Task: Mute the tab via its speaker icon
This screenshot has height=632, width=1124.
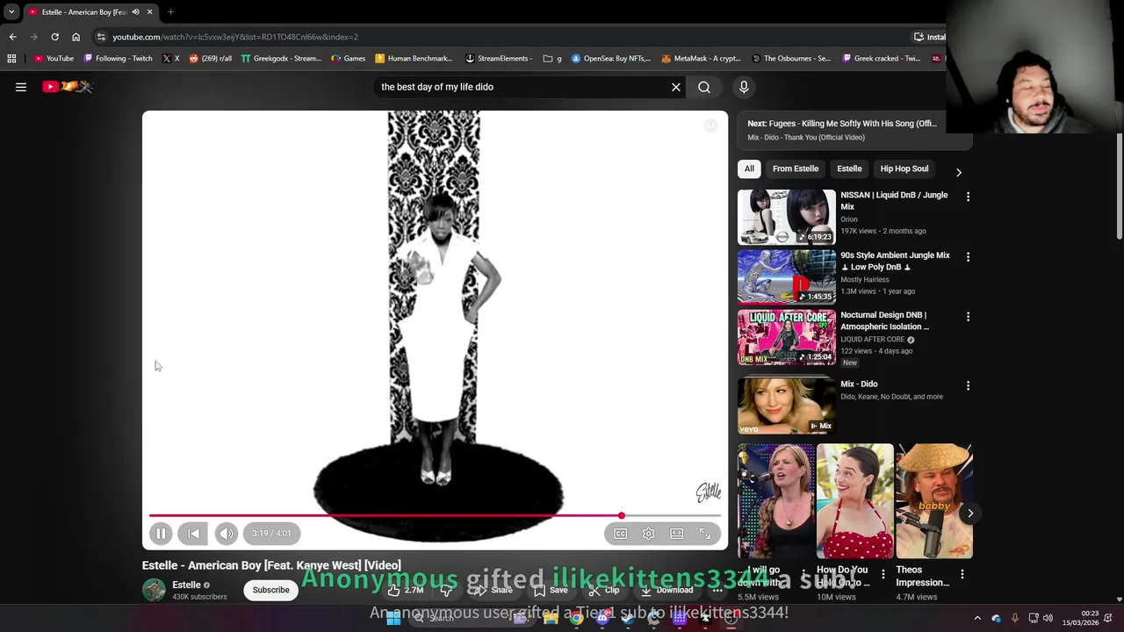Action: point(135,11)
